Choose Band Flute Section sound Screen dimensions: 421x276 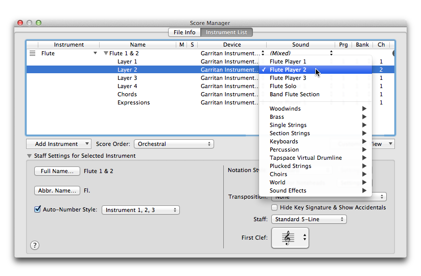pos(315,94)
